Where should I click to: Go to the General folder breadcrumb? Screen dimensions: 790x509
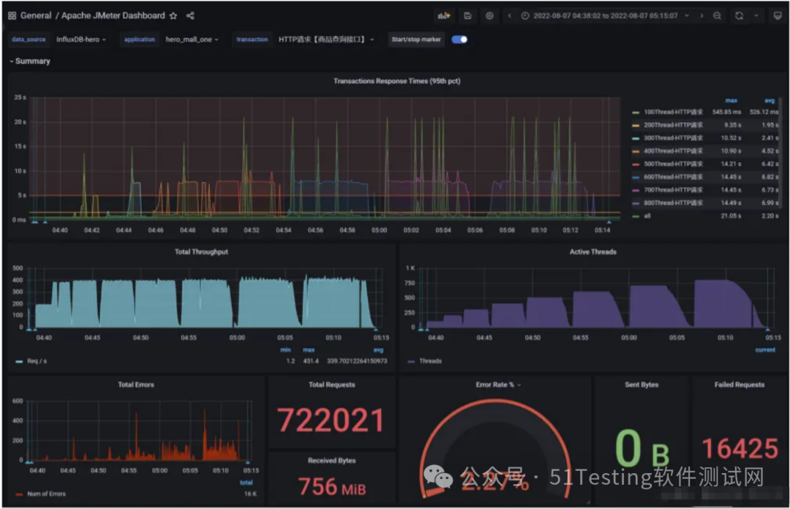coord(36,15)
